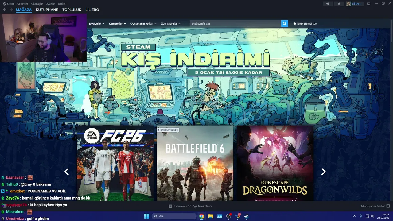Open network tray icon
This screenshot has width=393, height=221.
(x=367, y=216)
